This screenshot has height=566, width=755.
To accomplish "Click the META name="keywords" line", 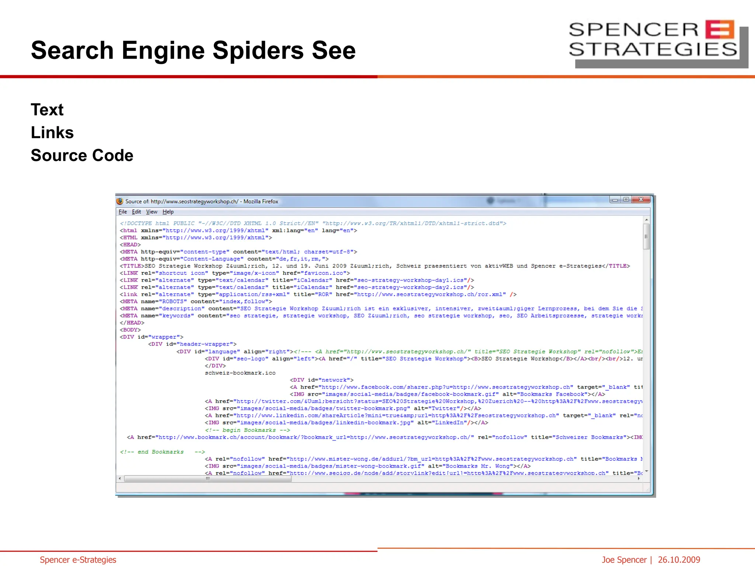I will [x=381, y=316].
